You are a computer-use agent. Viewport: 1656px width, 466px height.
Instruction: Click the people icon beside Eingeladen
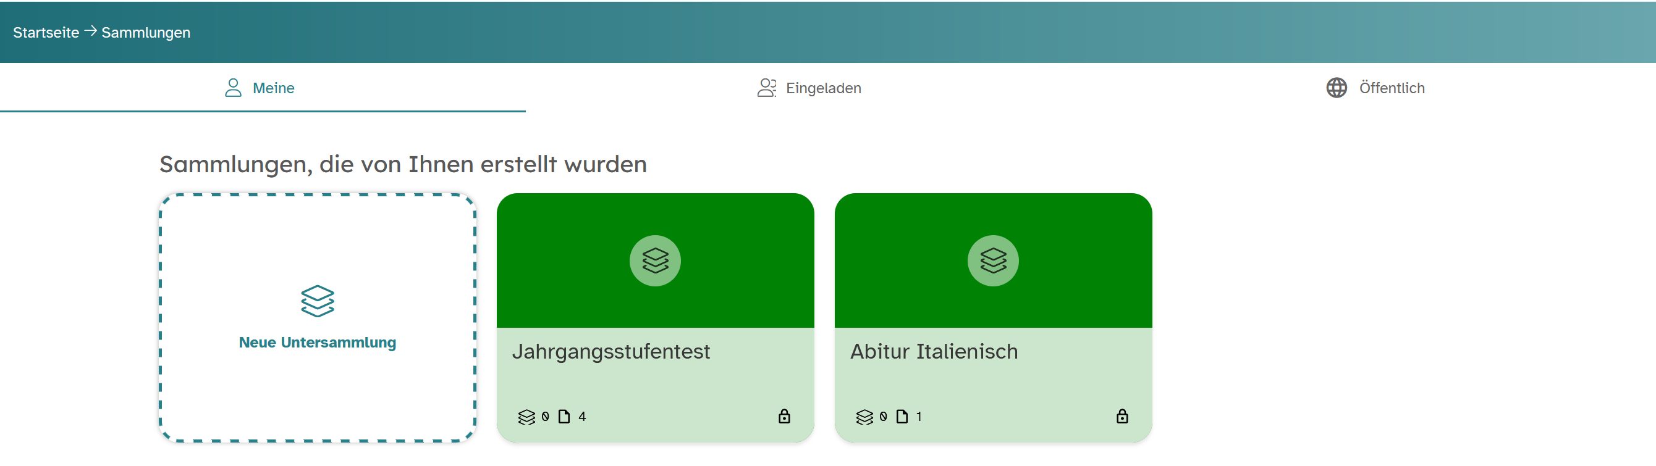click(766, 88)
